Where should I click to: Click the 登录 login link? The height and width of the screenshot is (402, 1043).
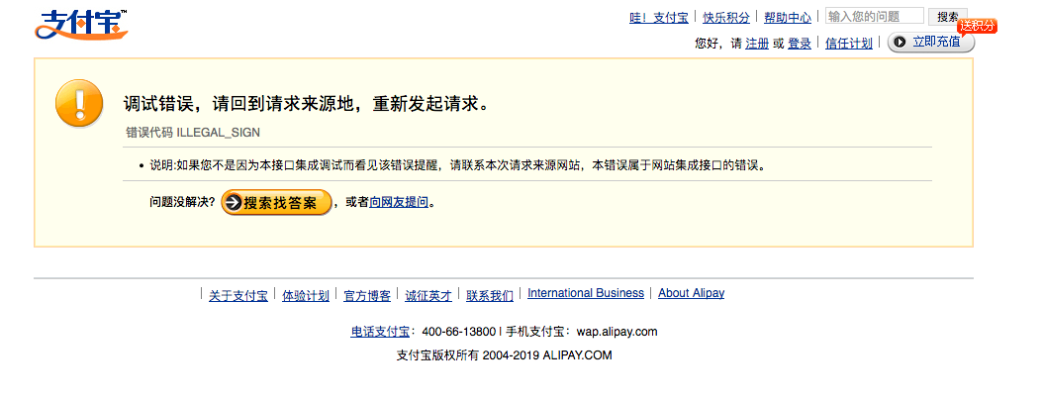point(800,44)
